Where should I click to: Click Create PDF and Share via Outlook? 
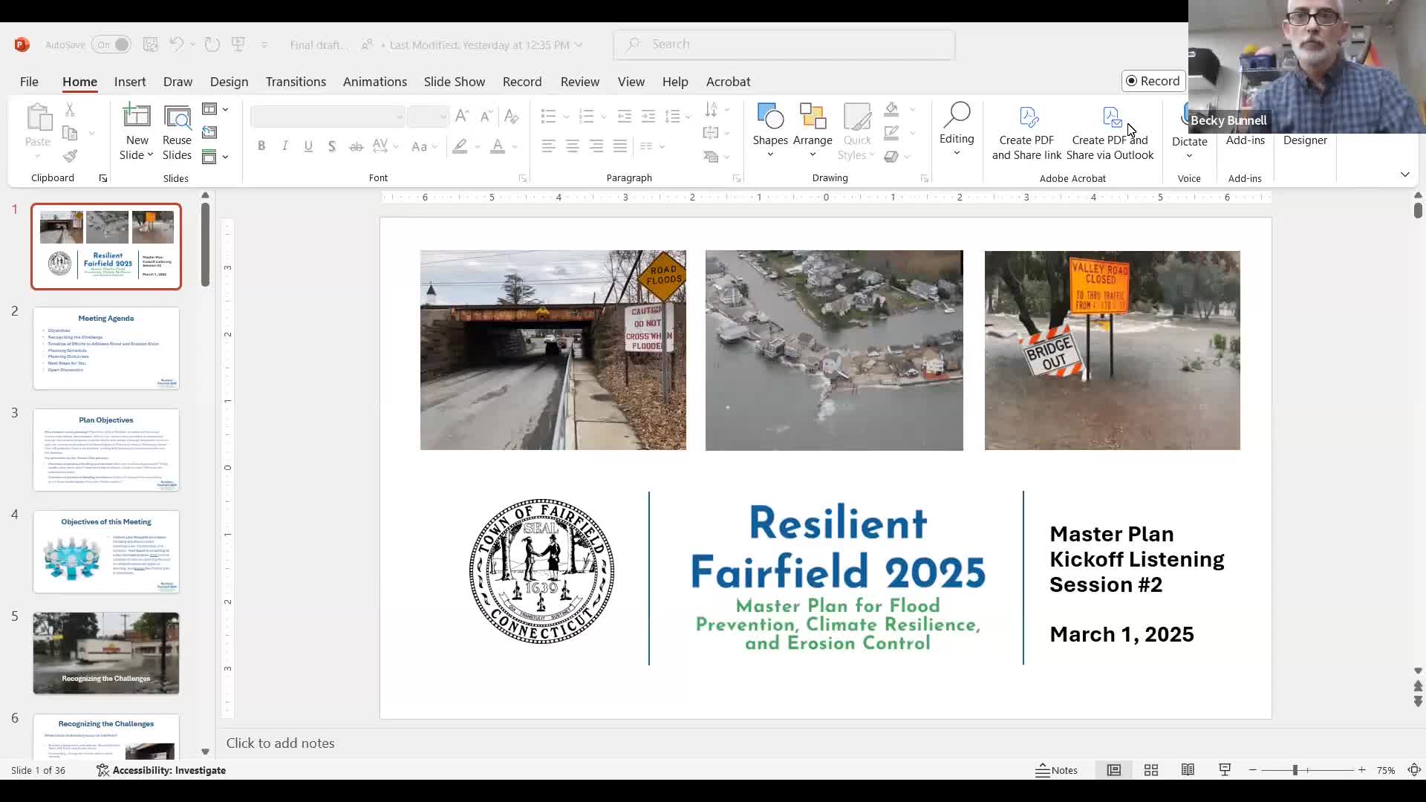pos(1110,134)
